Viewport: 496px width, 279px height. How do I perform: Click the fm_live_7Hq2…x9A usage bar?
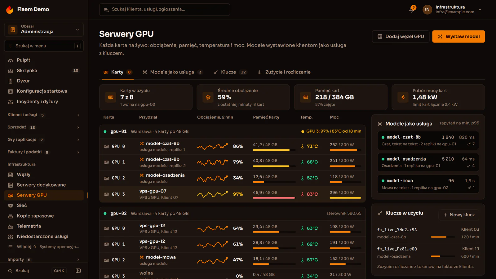click(x=443, y=237)
